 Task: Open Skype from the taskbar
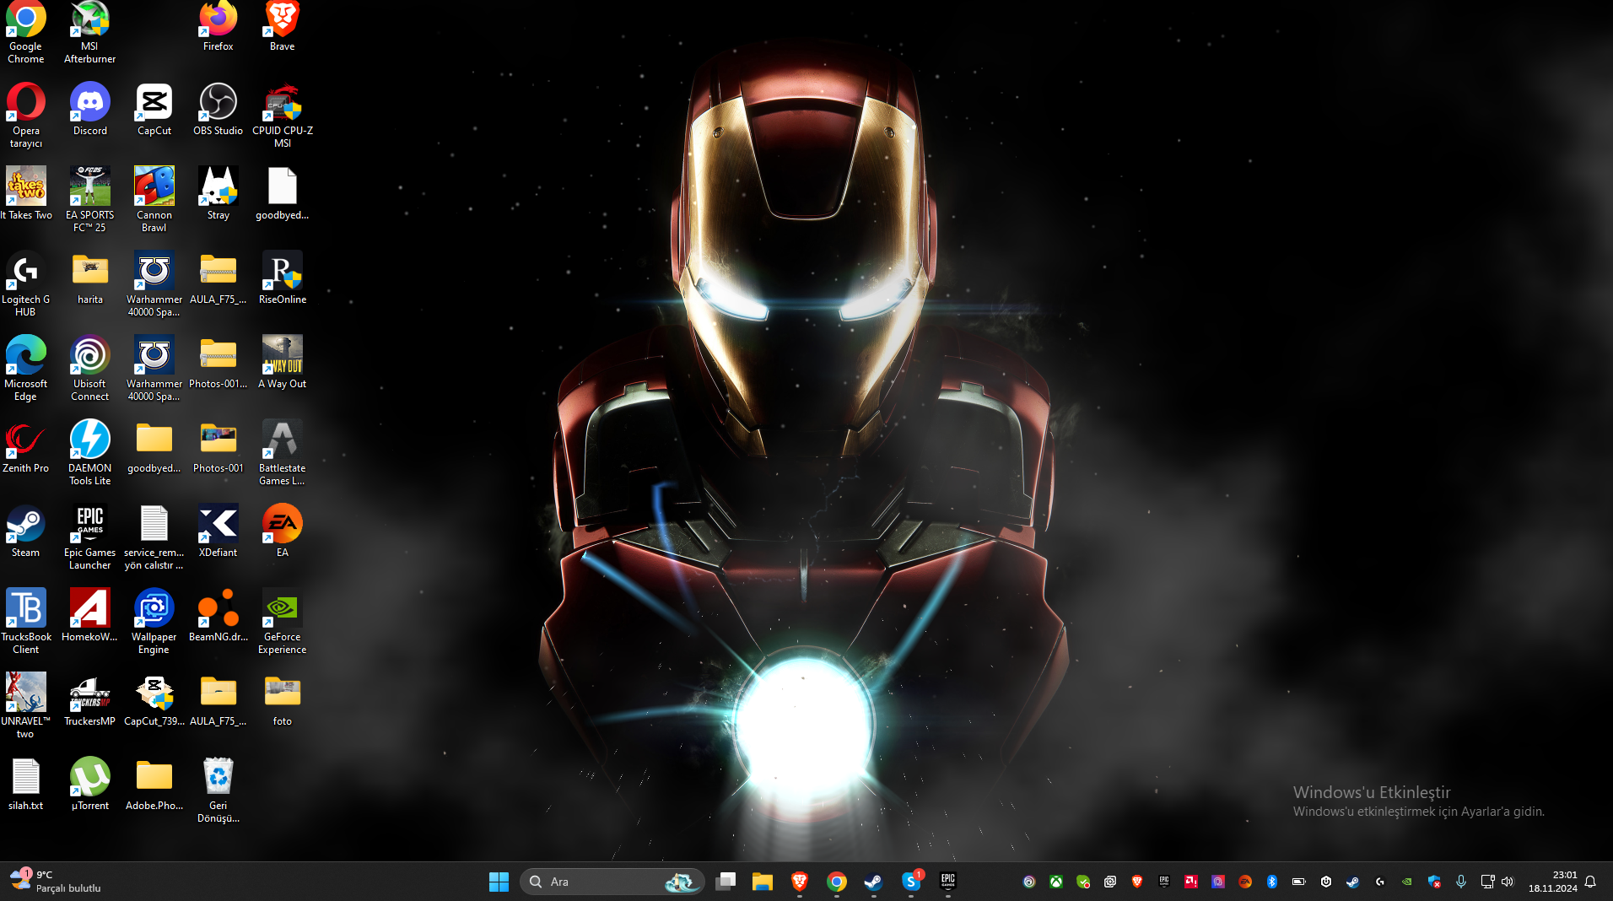tap(911, 882)
